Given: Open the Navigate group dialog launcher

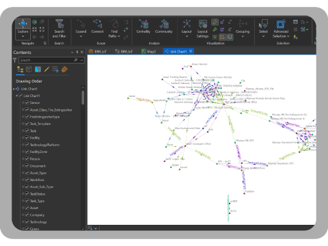Looking at the screenshot, I should click(x=45, y=43).
